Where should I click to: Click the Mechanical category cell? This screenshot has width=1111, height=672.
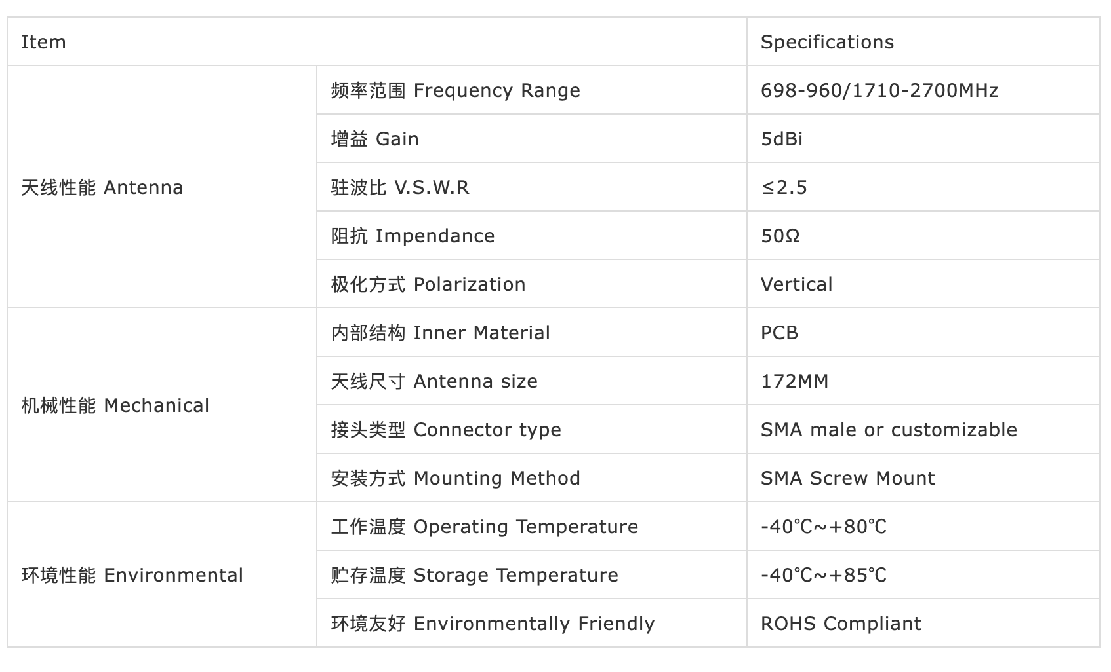click(x=161, y=405)
